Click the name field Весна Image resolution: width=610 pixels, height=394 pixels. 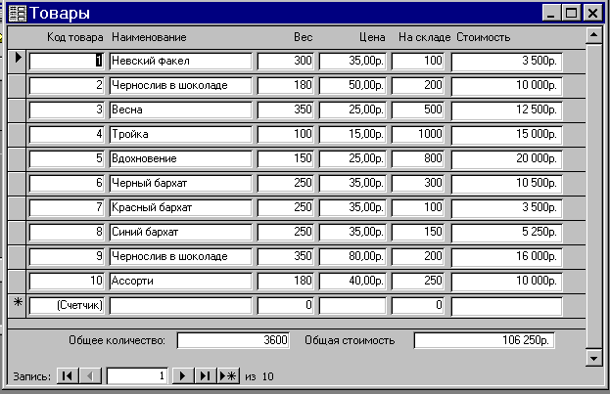tap(180, 110)
